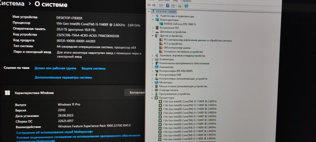Screen dimensions: 316x142
Task: Click the printer icon of Очереди печати
Action: [x=157, y=90]
